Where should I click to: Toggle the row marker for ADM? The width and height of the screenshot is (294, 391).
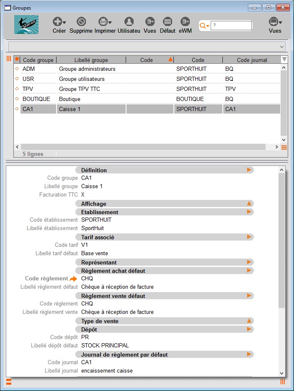pyautogui.click(x=17, y=69)
